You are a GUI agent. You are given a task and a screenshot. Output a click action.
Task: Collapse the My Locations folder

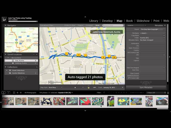[8, 58]
